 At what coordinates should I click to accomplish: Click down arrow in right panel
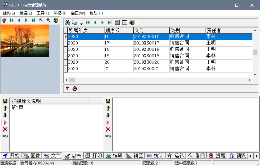coord(108,115)
